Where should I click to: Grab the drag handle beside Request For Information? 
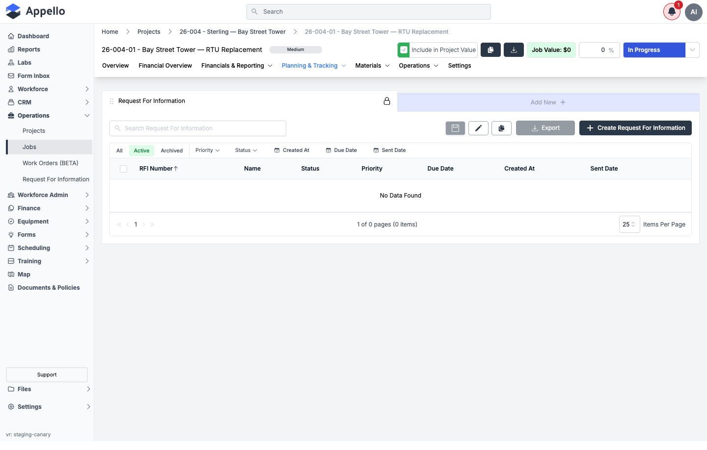coord(112,101)
